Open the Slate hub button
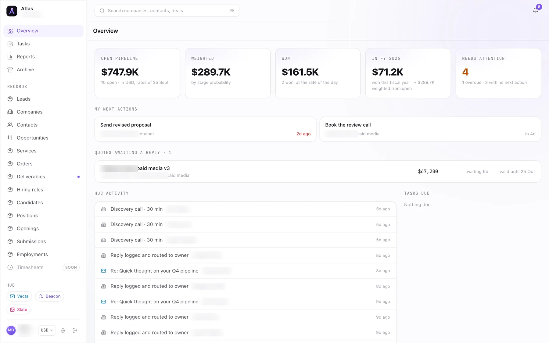Screen dimensions: 549x343 pos(19,309)
